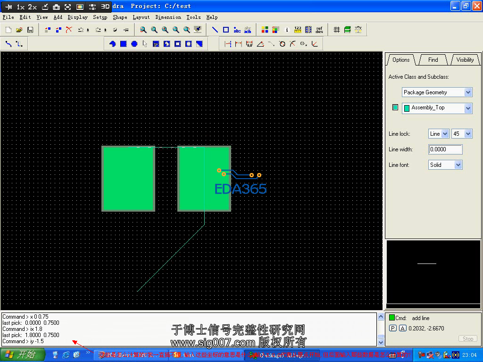The width and height of the screenshot is (483, 362).
Task: Select the Slide route icon
Action: 19,44
